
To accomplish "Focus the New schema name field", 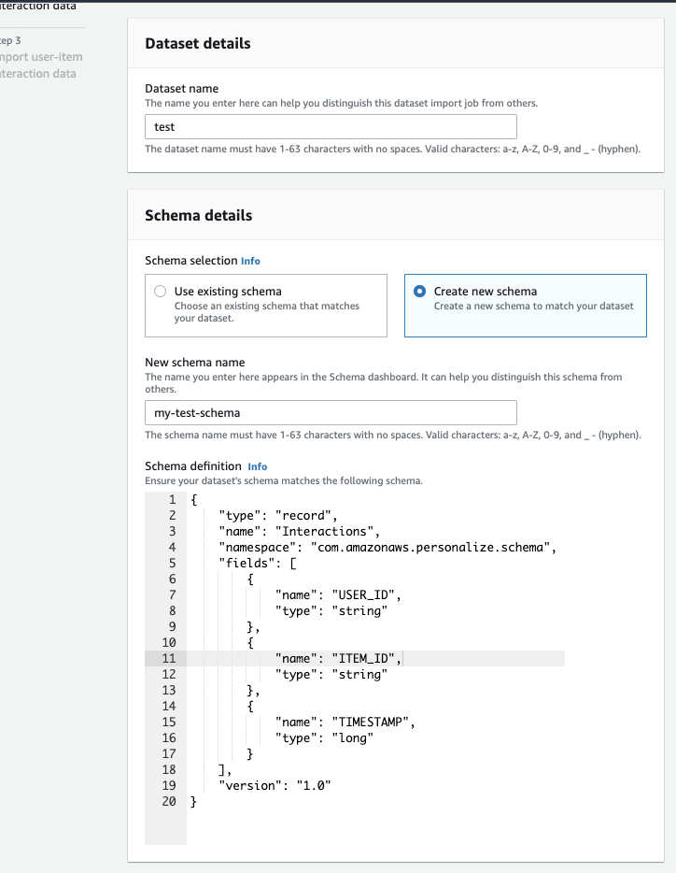I will tap(331, 412).
